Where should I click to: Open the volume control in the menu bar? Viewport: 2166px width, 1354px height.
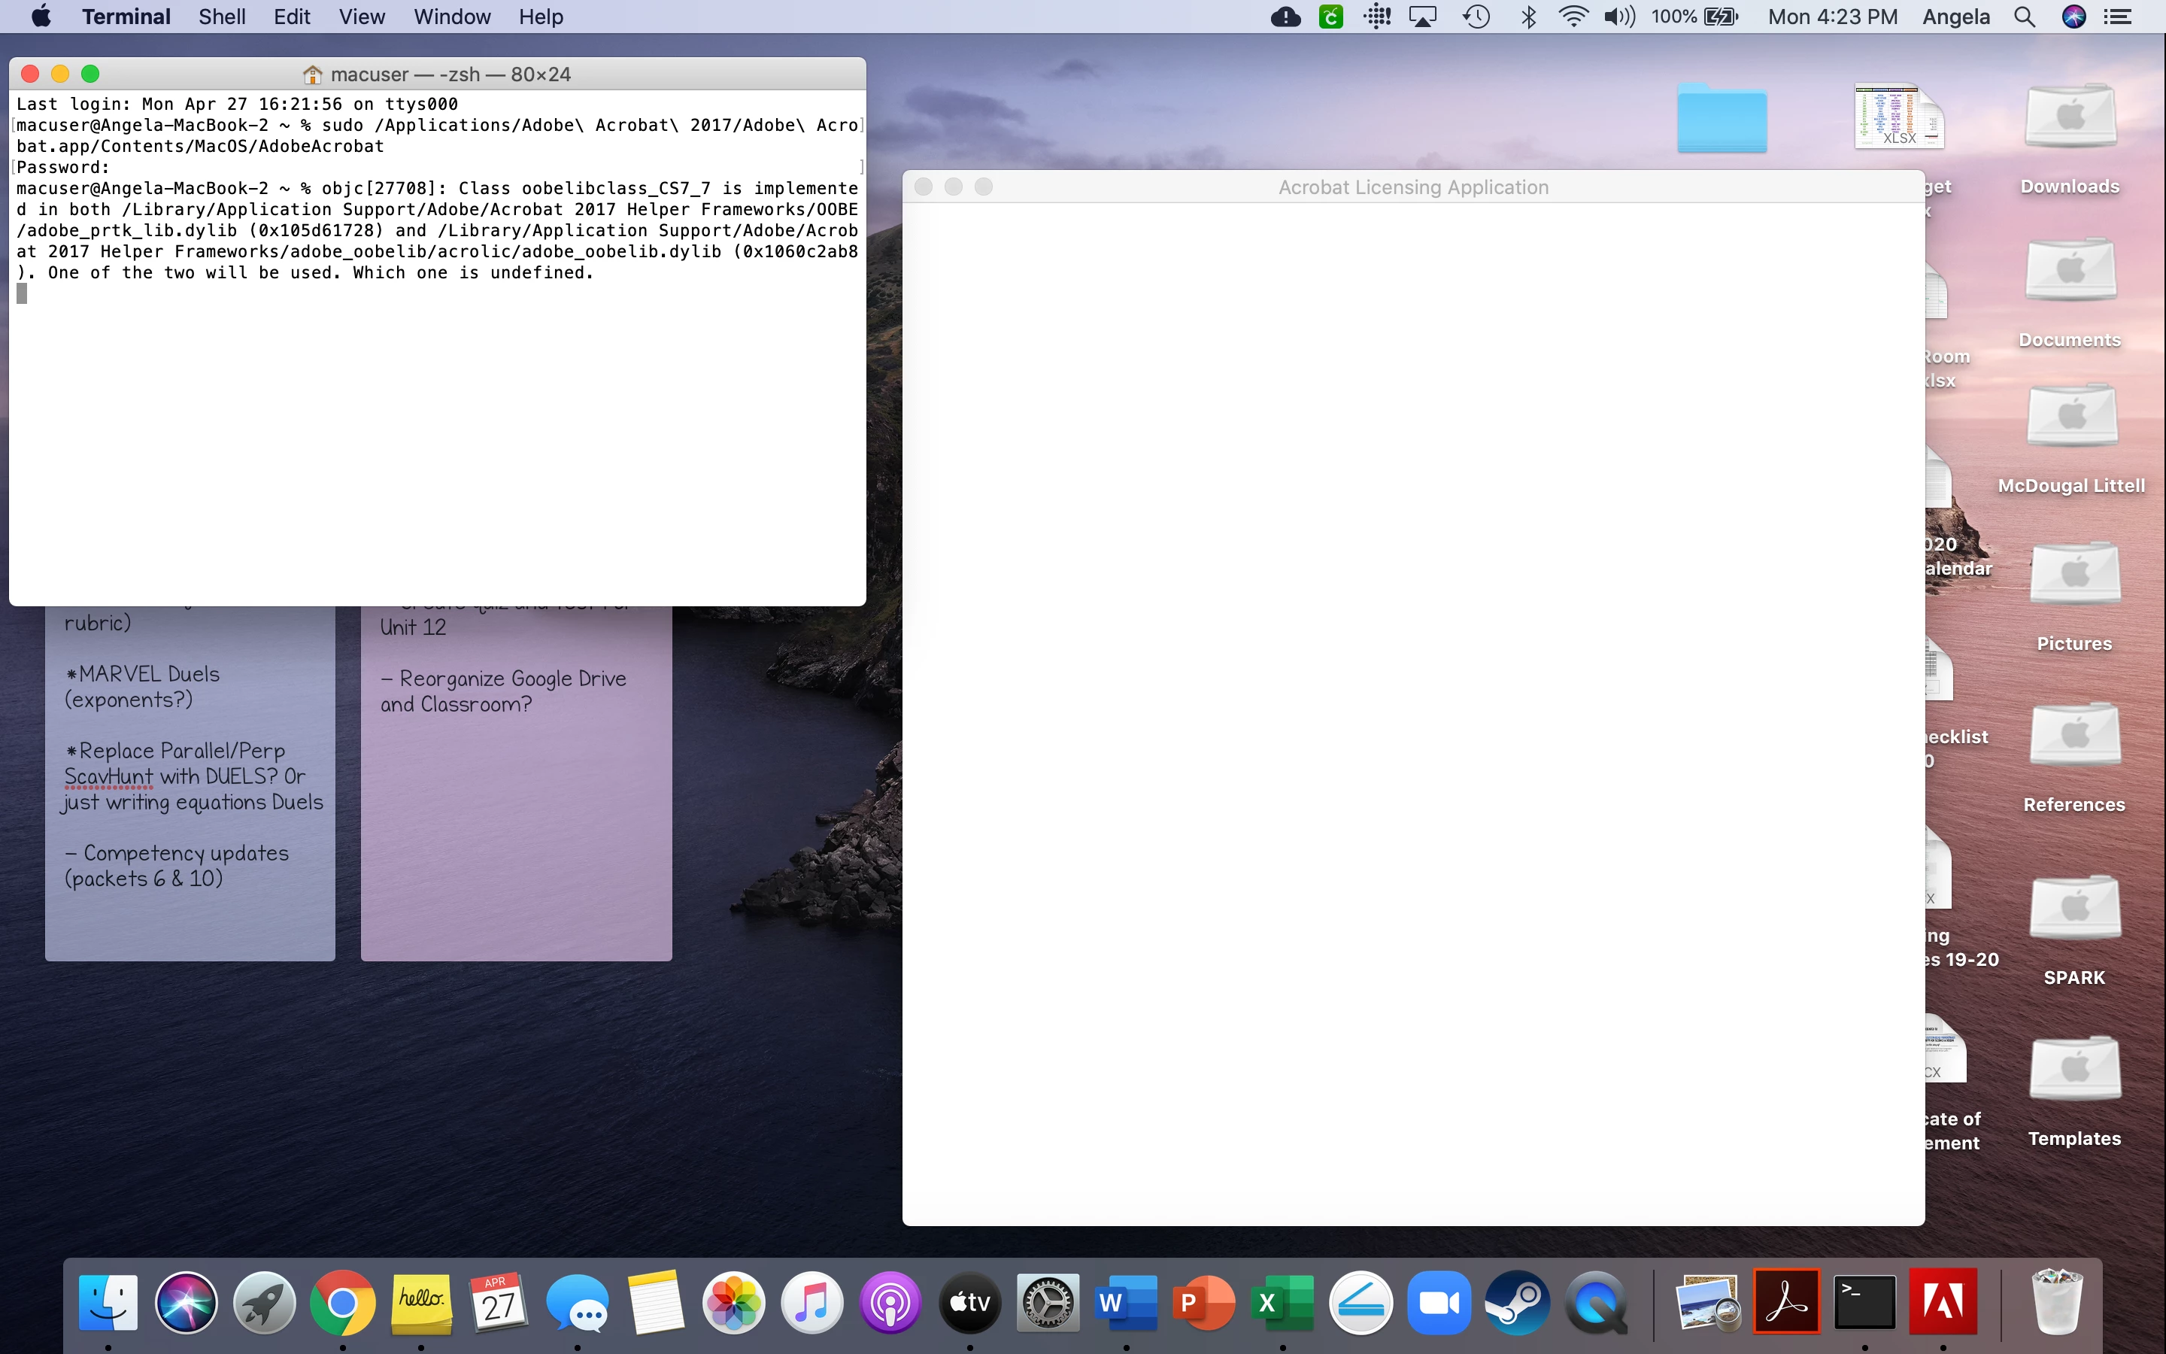pos(1618,17)
